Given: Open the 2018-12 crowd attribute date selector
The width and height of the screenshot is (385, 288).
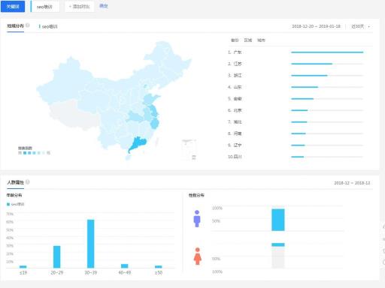Looking at the screenshot, I should point(352,183).
